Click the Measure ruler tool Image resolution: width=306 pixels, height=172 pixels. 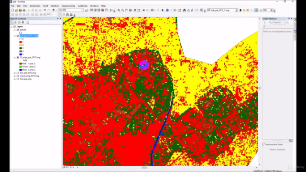pyautogui.click(x=180, y=10)
